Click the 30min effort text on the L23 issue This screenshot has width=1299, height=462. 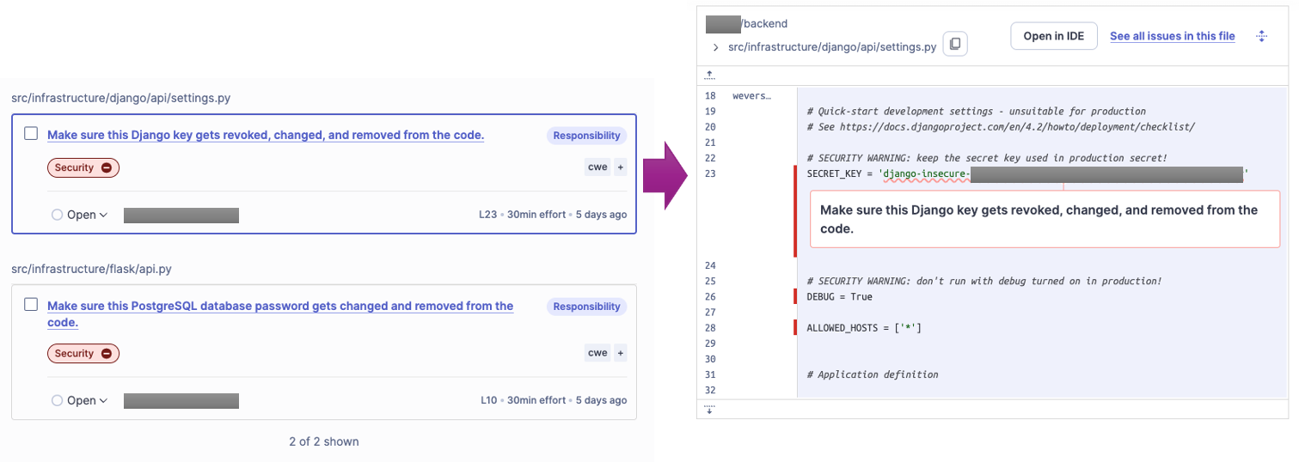click(536, 215)
